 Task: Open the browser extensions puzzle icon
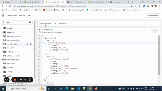(148, 6)
